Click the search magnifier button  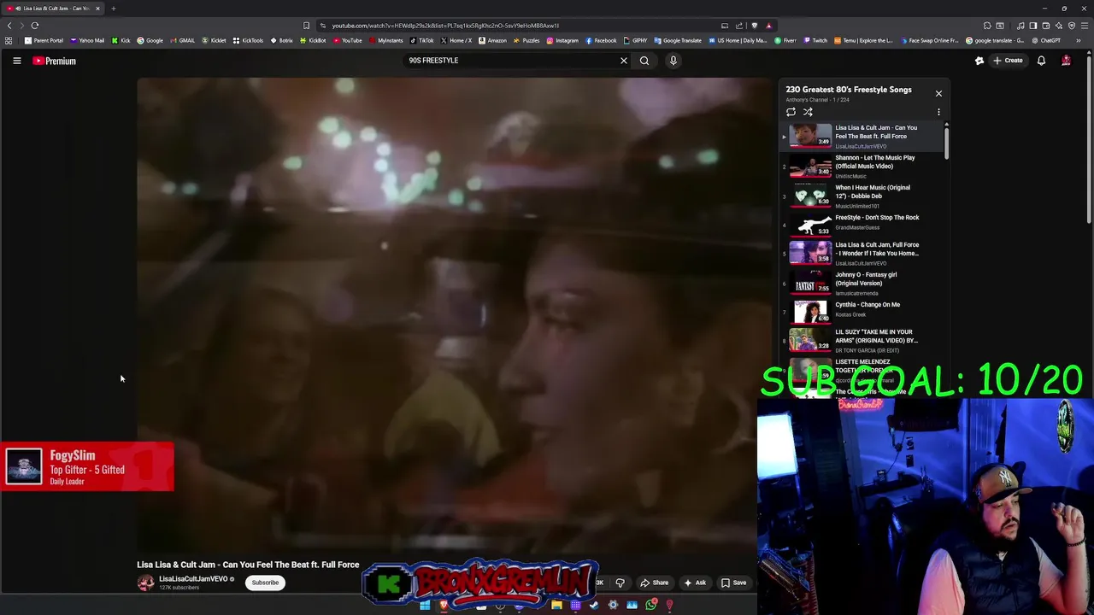(644, 61)
